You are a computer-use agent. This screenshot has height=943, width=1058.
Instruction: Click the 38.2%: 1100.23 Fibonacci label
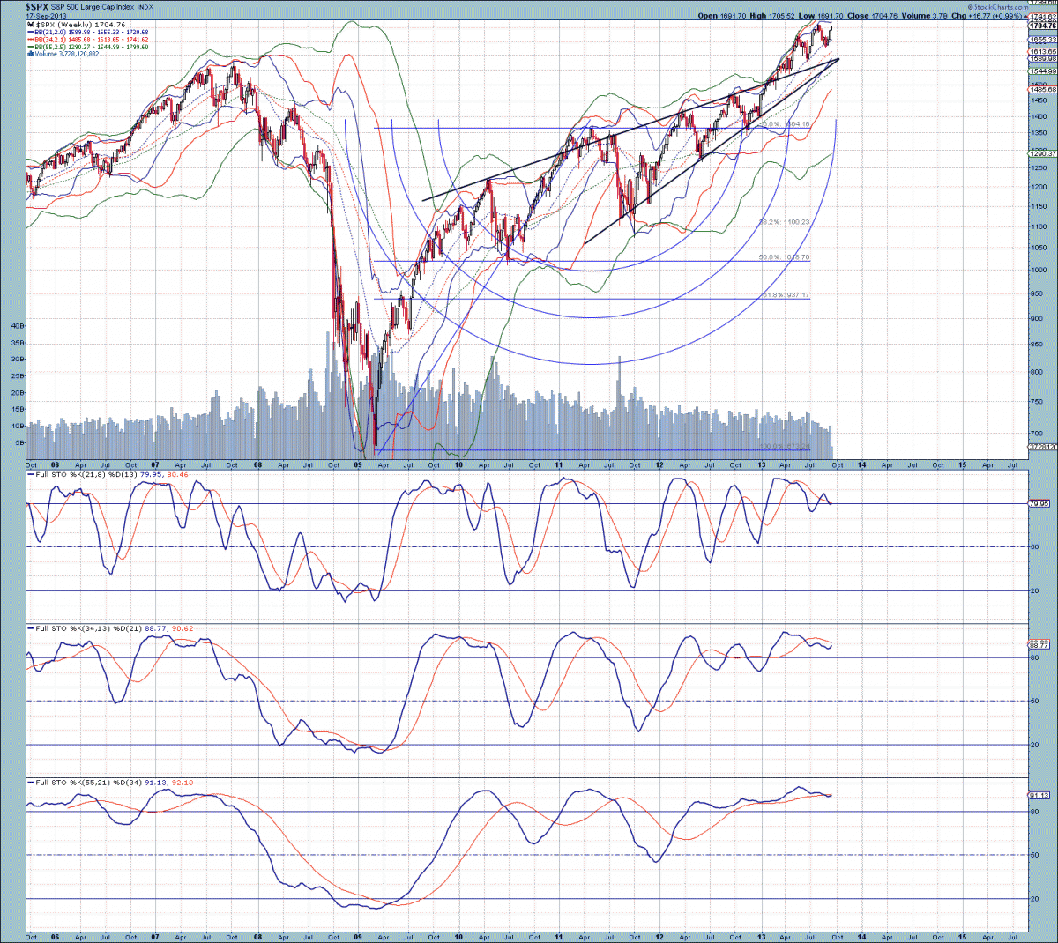785,222
